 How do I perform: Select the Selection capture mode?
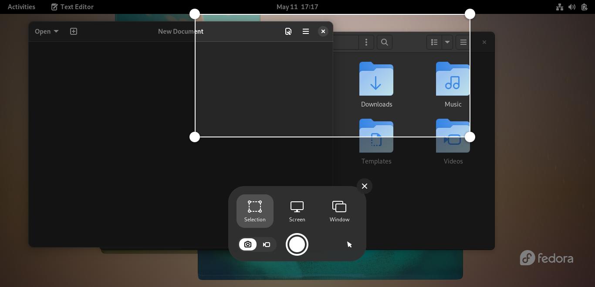point(255,211)
